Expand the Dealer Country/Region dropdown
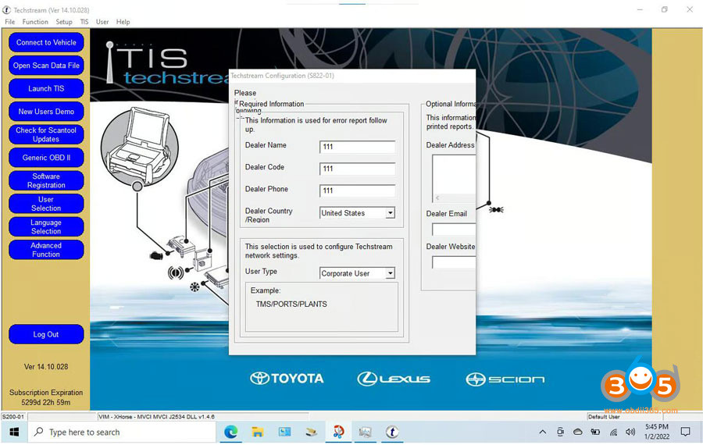Screen dimensions: 703x445 coord(391,213)
